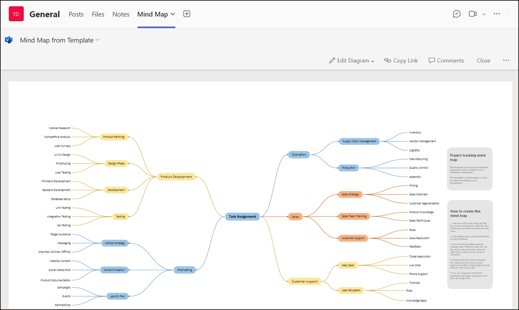Select the yellow Testing node
Viewport: 519px width, 310px height.
click(x=120, y=216)
